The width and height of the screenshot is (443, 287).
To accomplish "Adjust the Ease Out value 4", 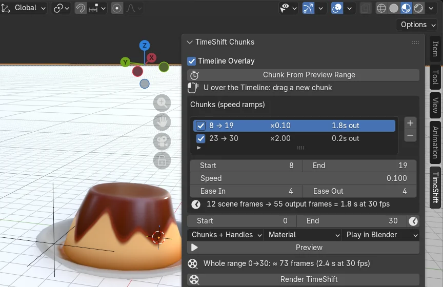I will [x=359, y=191].
